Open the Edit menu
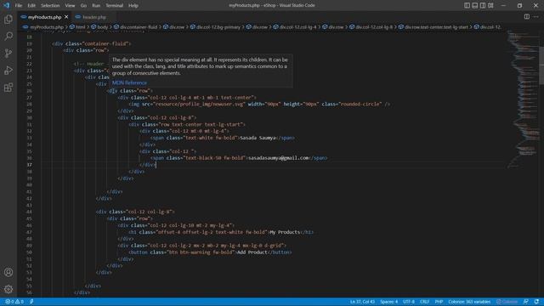 (x=31, y=5)
